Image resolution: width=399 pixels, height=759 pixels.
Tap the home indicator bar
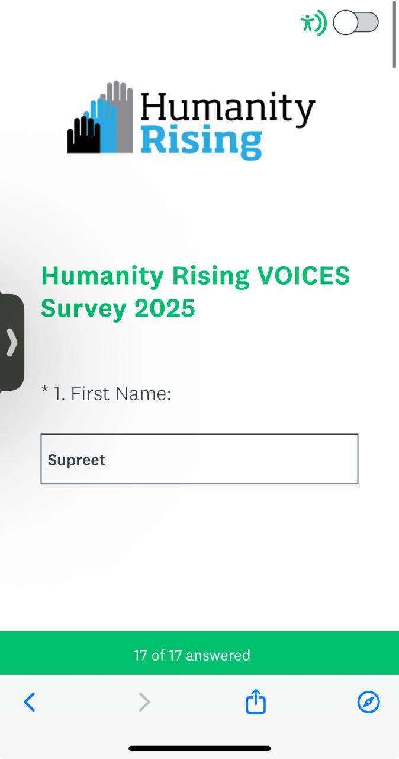tap(199, 748)
